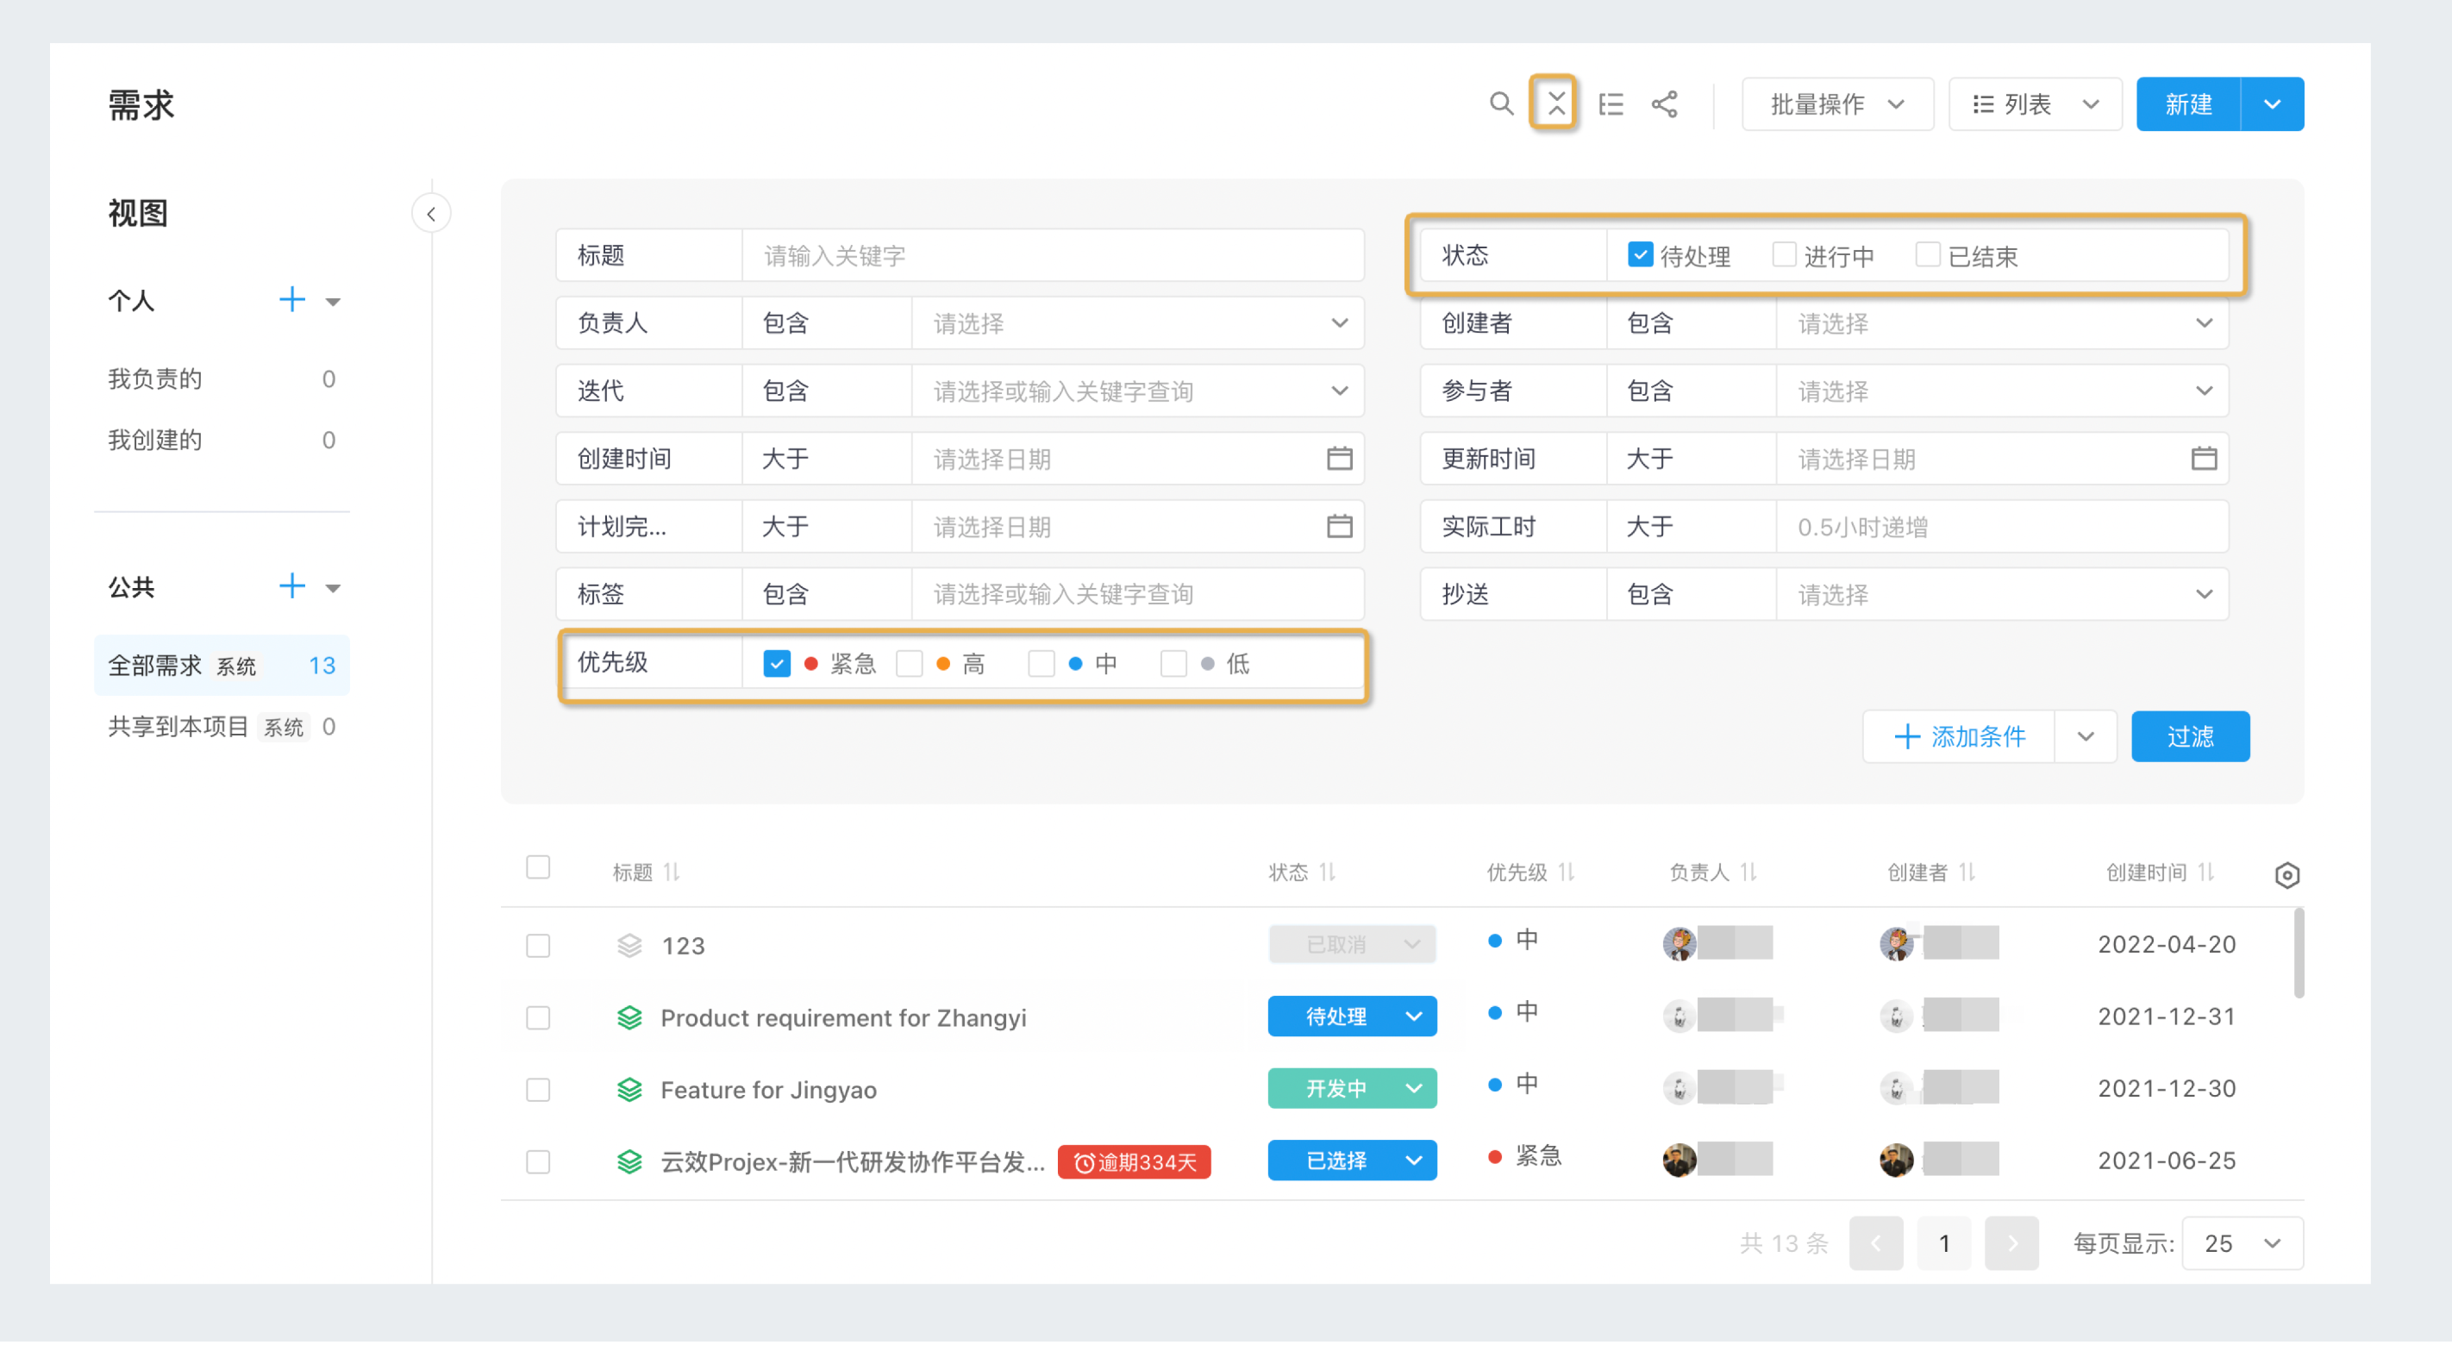Sort by 状态 column icon
2452x1345 pixels.
(1328, 872)
